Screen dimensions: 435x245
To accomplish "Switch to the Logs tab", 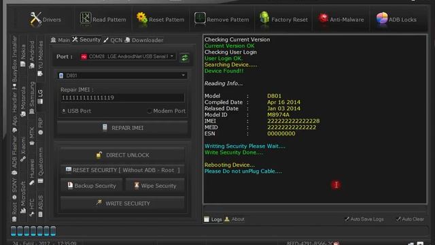I will 213,219.
